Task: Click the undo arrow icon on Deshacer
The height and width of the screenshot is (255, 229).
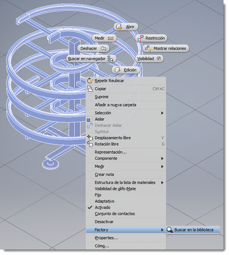Action: pos(103,48)
